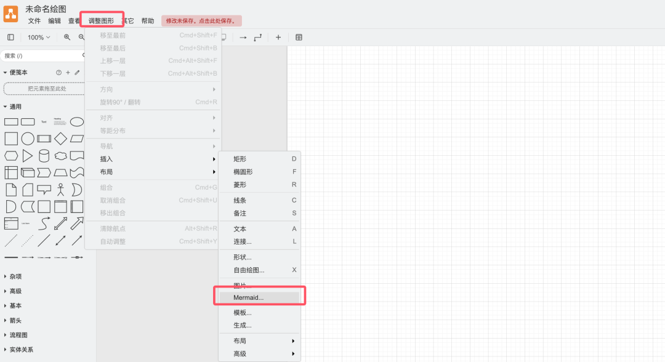The width and height of the screenshot is (665, 362).
Task: Toggle the sidebar panel icon in toolbar
Action: [x=10, y=38]
